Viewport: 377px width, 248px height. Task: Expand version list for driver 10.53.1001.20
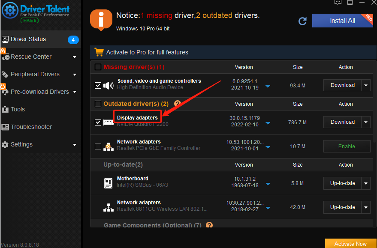click(268, 147)
